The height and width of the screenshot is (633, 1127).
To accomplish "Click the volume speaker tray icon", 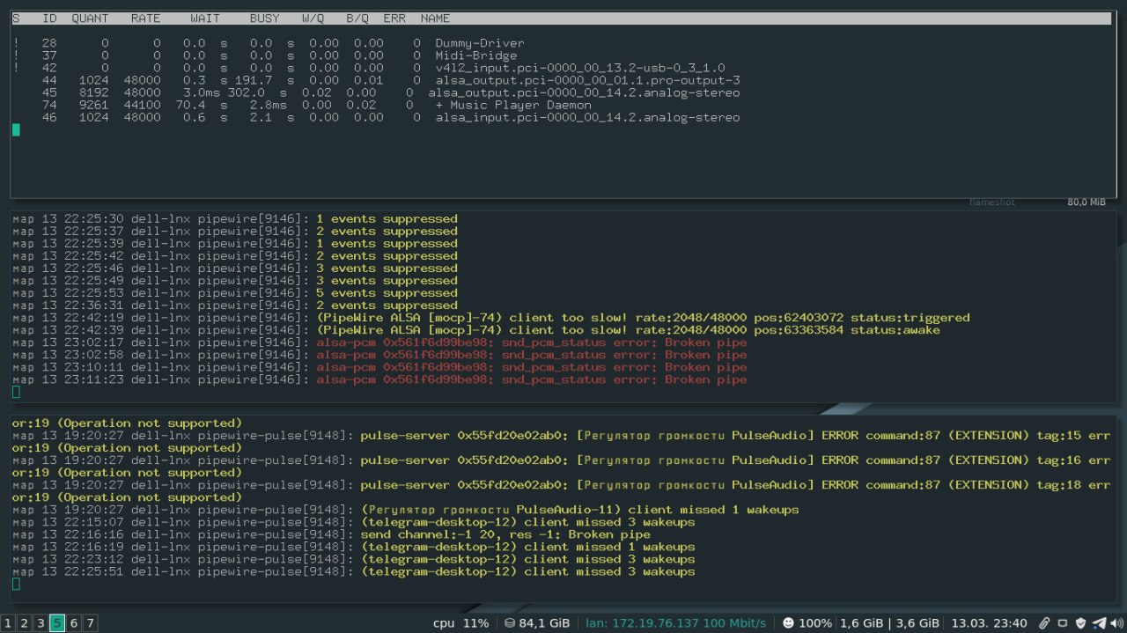I will pyautogui.click(x=1116, y=623).
